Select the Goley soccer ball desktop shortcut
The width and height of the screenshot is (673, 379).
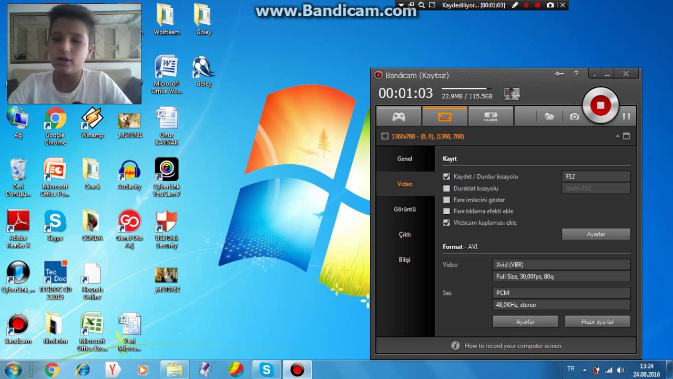203,71
